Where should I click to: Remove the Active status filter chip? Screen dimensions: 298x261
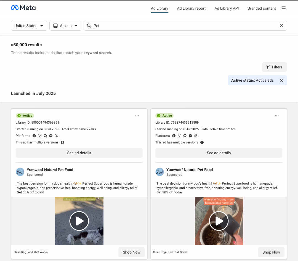[281, 80]
